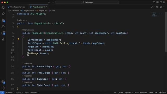Click 'List<T>' base class on line 3
167x94 pixels.
tap(59, 23)
